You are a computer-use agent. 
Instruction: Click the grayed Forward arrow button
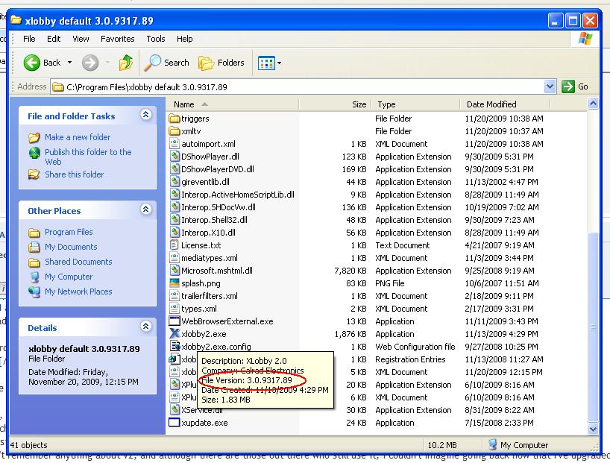pos(90,63)
